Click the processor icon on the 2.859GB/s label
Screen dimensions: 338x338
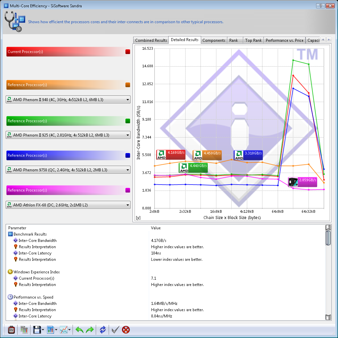click(293, 182)
